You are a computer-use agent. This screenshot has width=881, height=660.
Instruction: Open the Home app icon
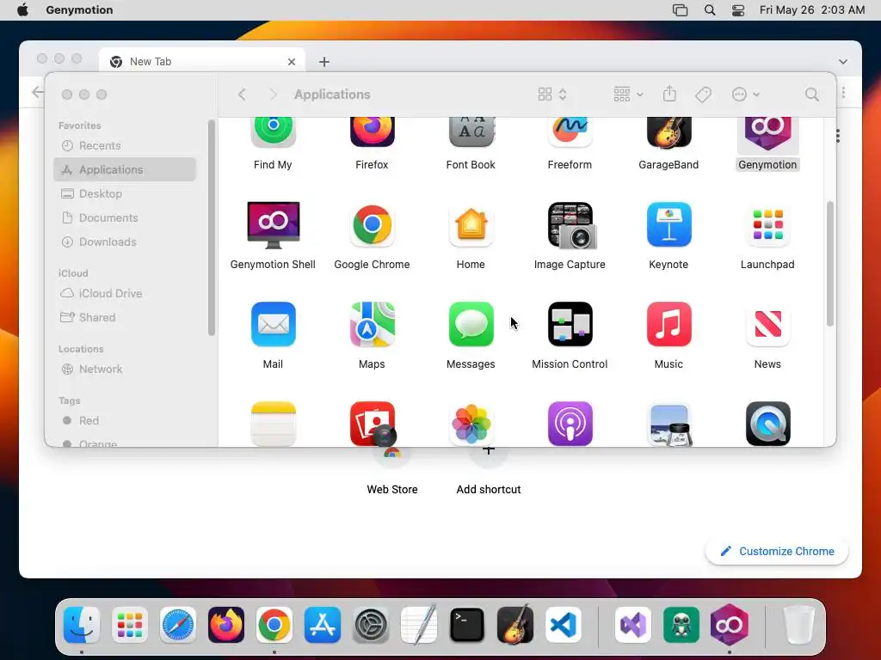(471, 224)
